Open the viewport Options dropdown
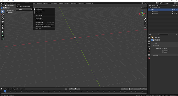The height and width of the screenshot is (96, 178). pyautogui.click(x=144, y=8)
